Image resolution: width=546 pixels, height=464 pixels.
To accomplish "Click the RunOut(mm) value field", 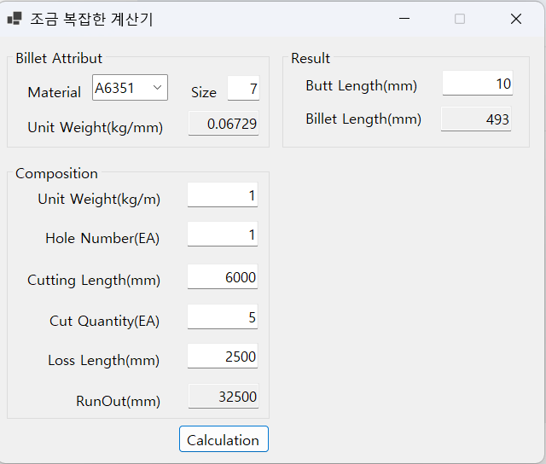I will coord(224,396).
